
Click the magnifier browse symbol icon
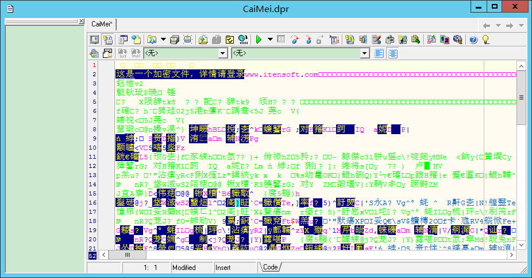tap(94, 53)
